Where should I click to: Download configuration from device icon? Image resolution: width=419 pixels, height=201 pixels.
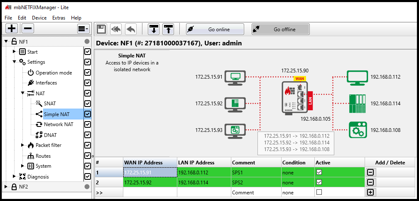tap(154, 29)
